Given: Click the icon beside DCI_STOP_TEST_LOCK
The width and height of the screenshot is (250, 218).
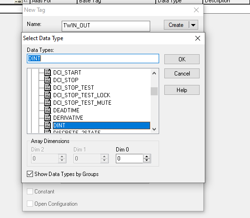Looking at the screenshot, I should pyautogui.click(x=48, y=95).
